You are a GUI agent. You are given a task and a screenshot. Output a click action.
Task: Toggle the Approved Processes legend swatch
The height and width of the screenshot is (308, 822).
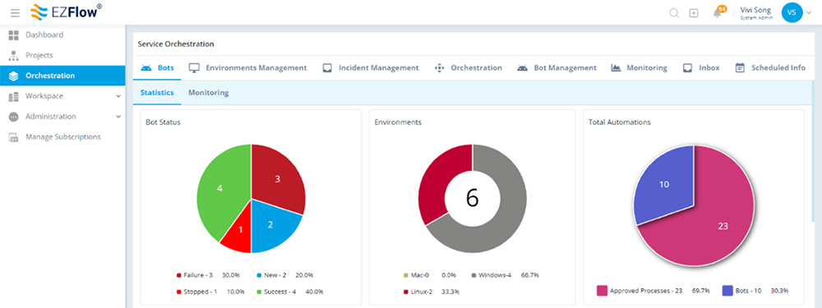click(x=602, y=291)
